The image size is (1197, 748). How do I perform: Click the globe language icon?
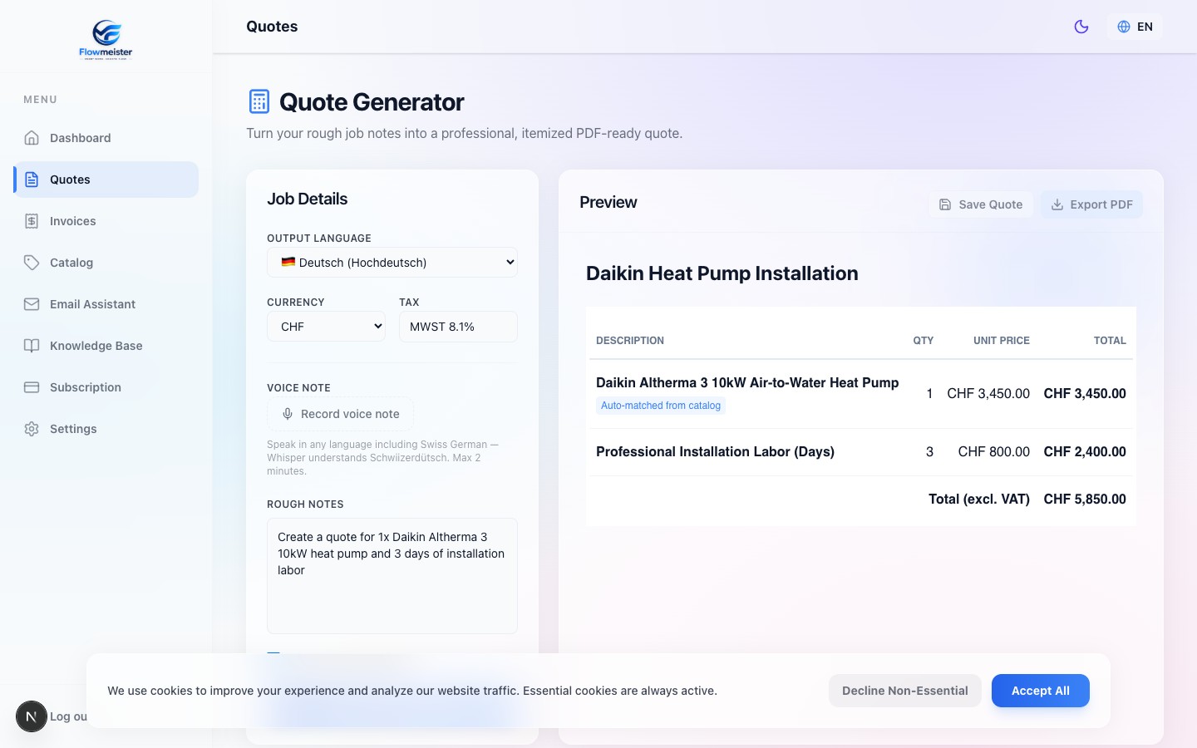point(1124,27)
